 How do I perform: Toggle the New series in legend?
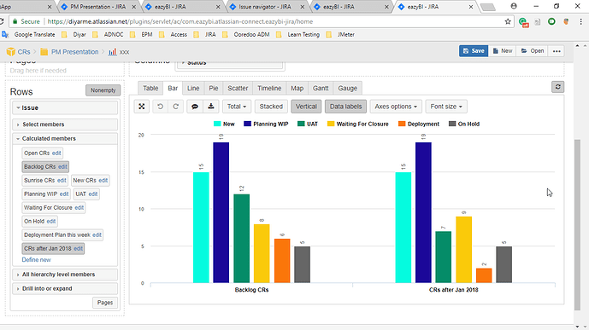[224, 124]
